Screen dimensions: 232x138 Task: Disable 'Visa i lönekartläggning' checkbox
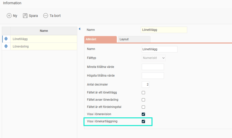pyautogui.click(x=143, y=121)
